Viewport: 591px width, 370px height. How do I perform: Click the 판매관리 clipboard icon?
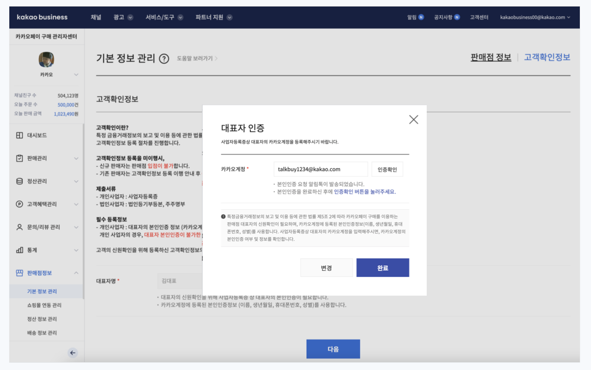pos(19,158)
